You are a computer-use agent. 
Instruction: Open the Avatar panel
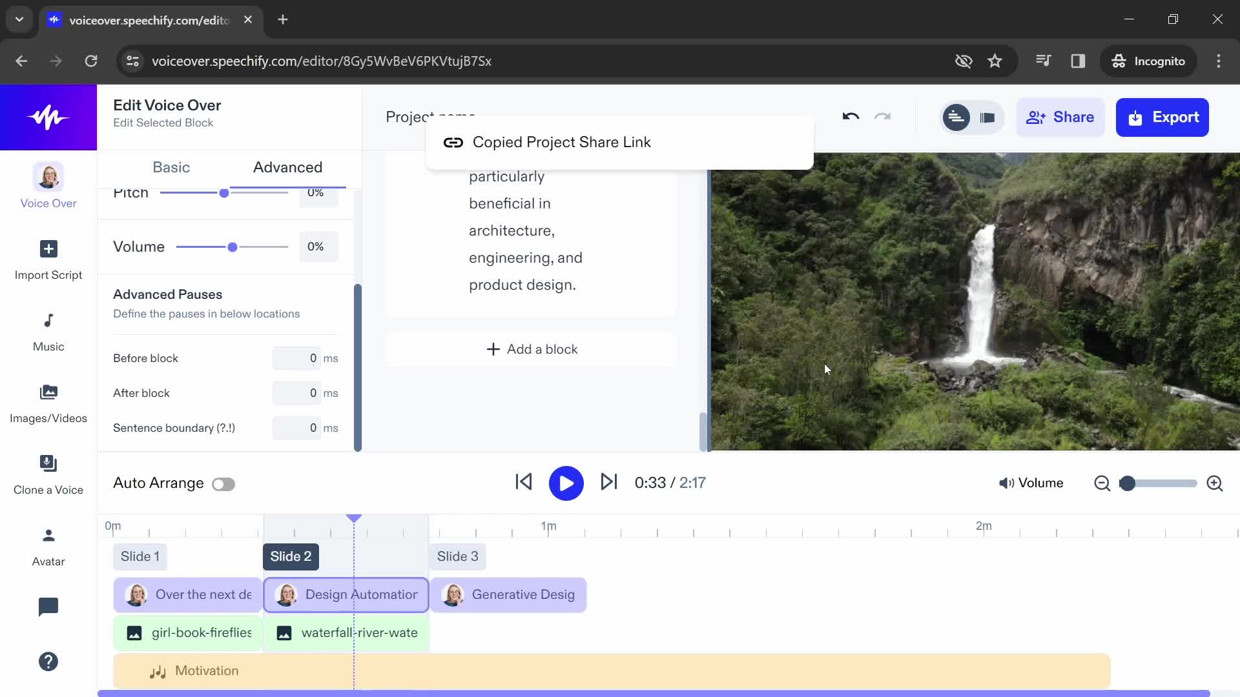point(48,547)
